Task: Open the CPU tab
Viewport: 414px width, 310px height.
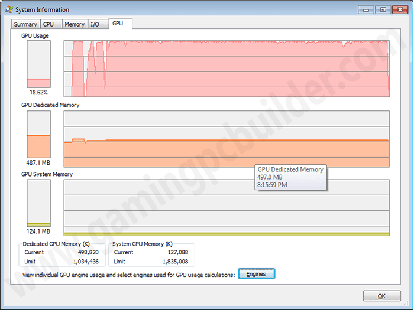Action: (x=51, y=24)
